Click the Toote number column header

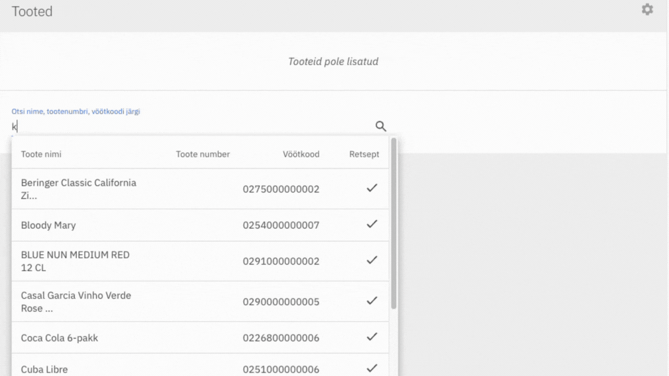[x=203, y=154]
